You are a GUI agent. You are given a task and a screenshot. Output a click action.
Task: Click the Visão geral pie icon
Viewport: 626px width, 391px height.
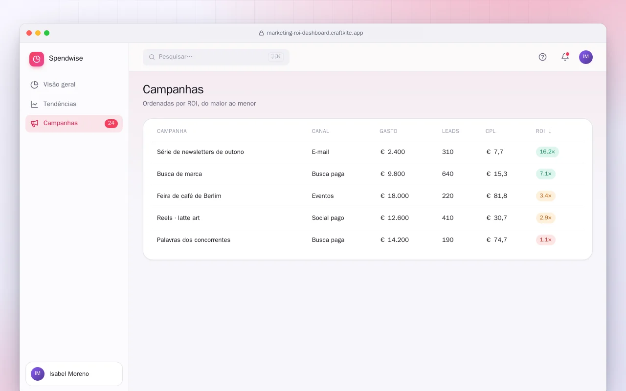[34, 85]
